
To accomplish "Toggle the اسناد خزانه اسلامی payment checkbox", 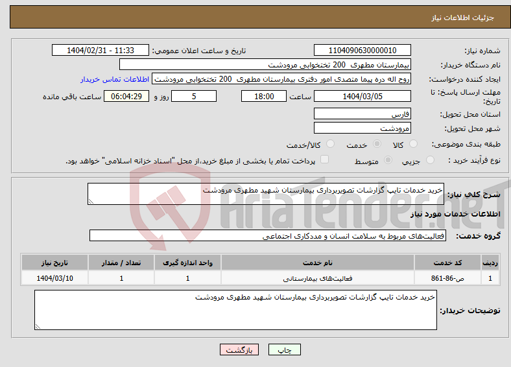I will pyautogui.click(x=325, y=160).
